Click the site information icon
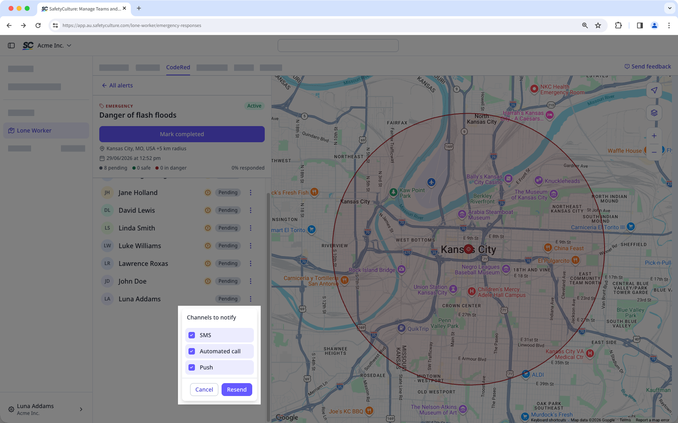Screen dimensions: 678x423 click(55, 25)
